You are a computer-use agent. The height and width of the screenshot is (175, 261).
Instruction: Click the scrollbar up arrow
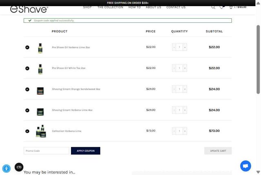click(258, 3)
